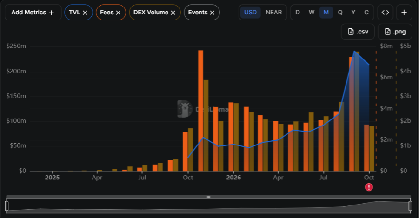
Task: Click the $8m axis label
Action: pyautogui.click(x=386, y=46)
